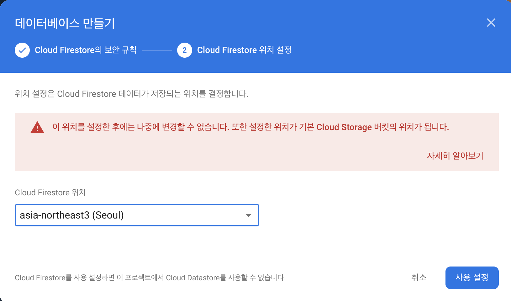Select the Cloud Firestore 위치 설정 step
The image size is (511, 301).
tap(244, 50)
